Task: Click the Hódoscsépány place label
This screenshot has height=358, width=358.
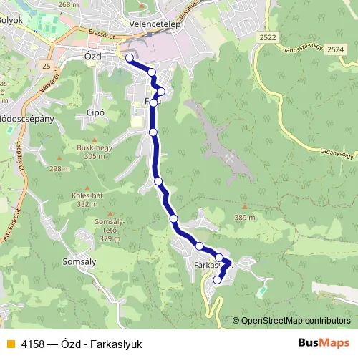Action: pos(26,119)
